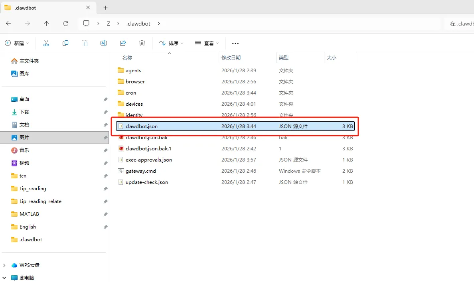
Task: Click pin icon next to MATLAB
Action: [x=105, y=214]
